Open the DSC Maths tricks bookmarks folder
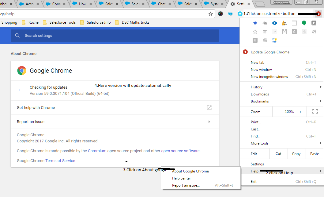Image resolution: width=324 pixels, height=197 pixels. point(132,22)
